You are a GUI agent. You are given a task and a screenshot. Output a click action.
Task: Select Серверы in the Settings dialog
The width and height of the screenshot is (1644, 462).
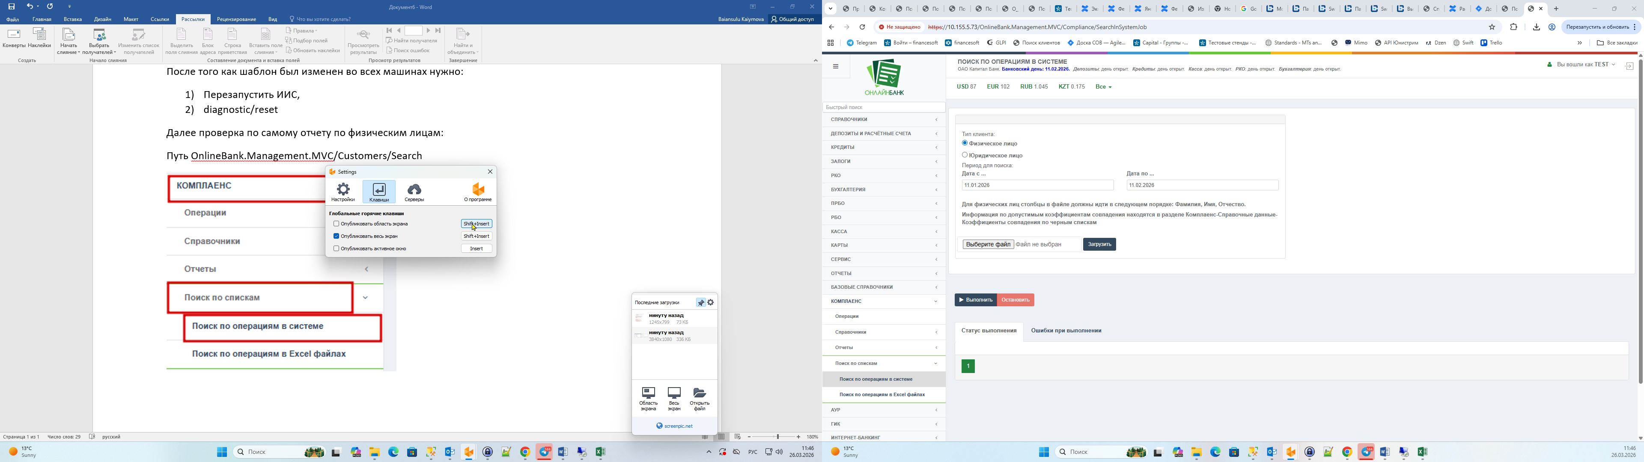[x=414, y=192]
